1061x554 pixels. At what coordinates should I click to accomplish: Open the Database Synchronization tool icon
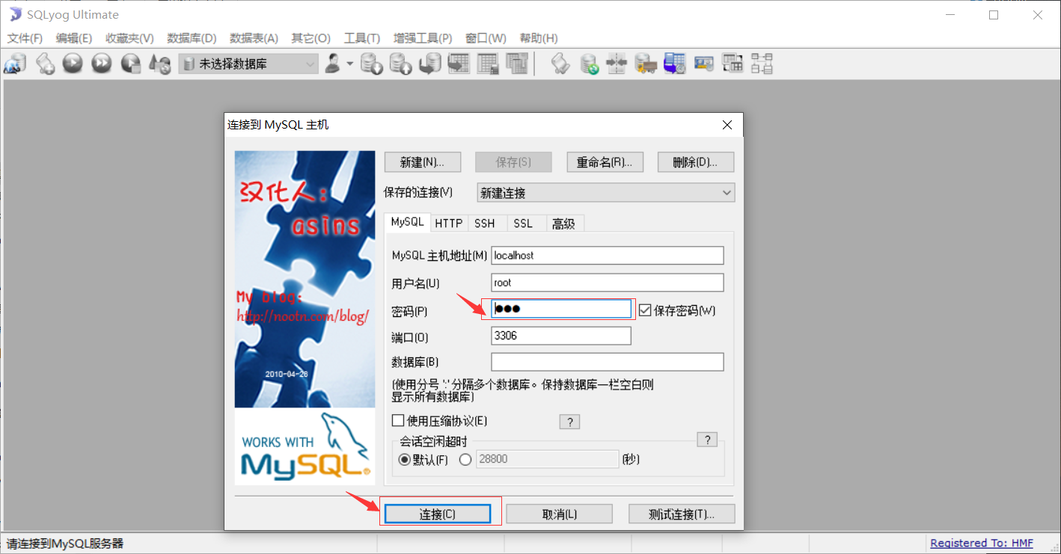point(589,64)
